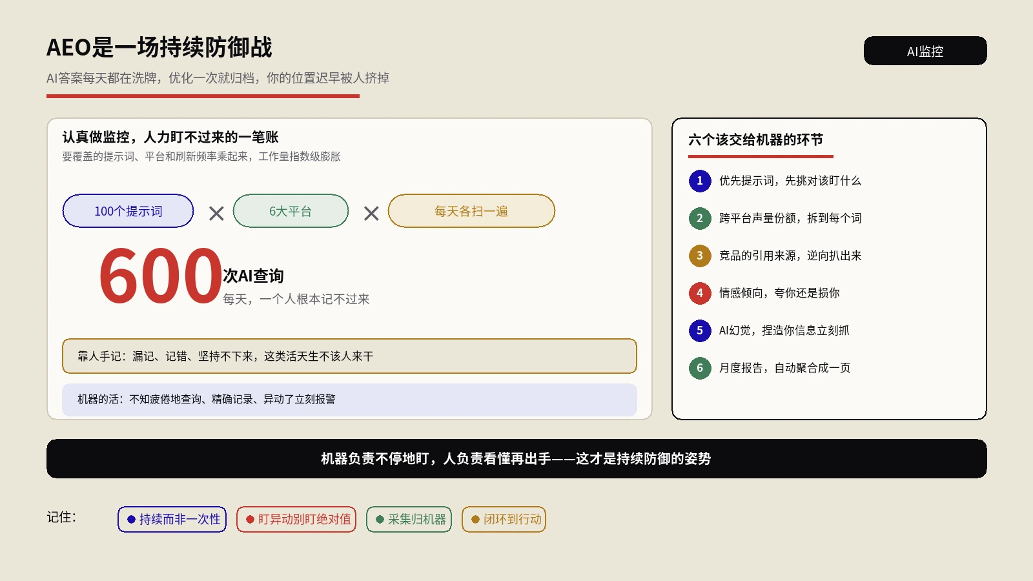Viewport: 1033px width, 581px height.
Task: Click the 次AI查询 label
Action: point(253,276)
